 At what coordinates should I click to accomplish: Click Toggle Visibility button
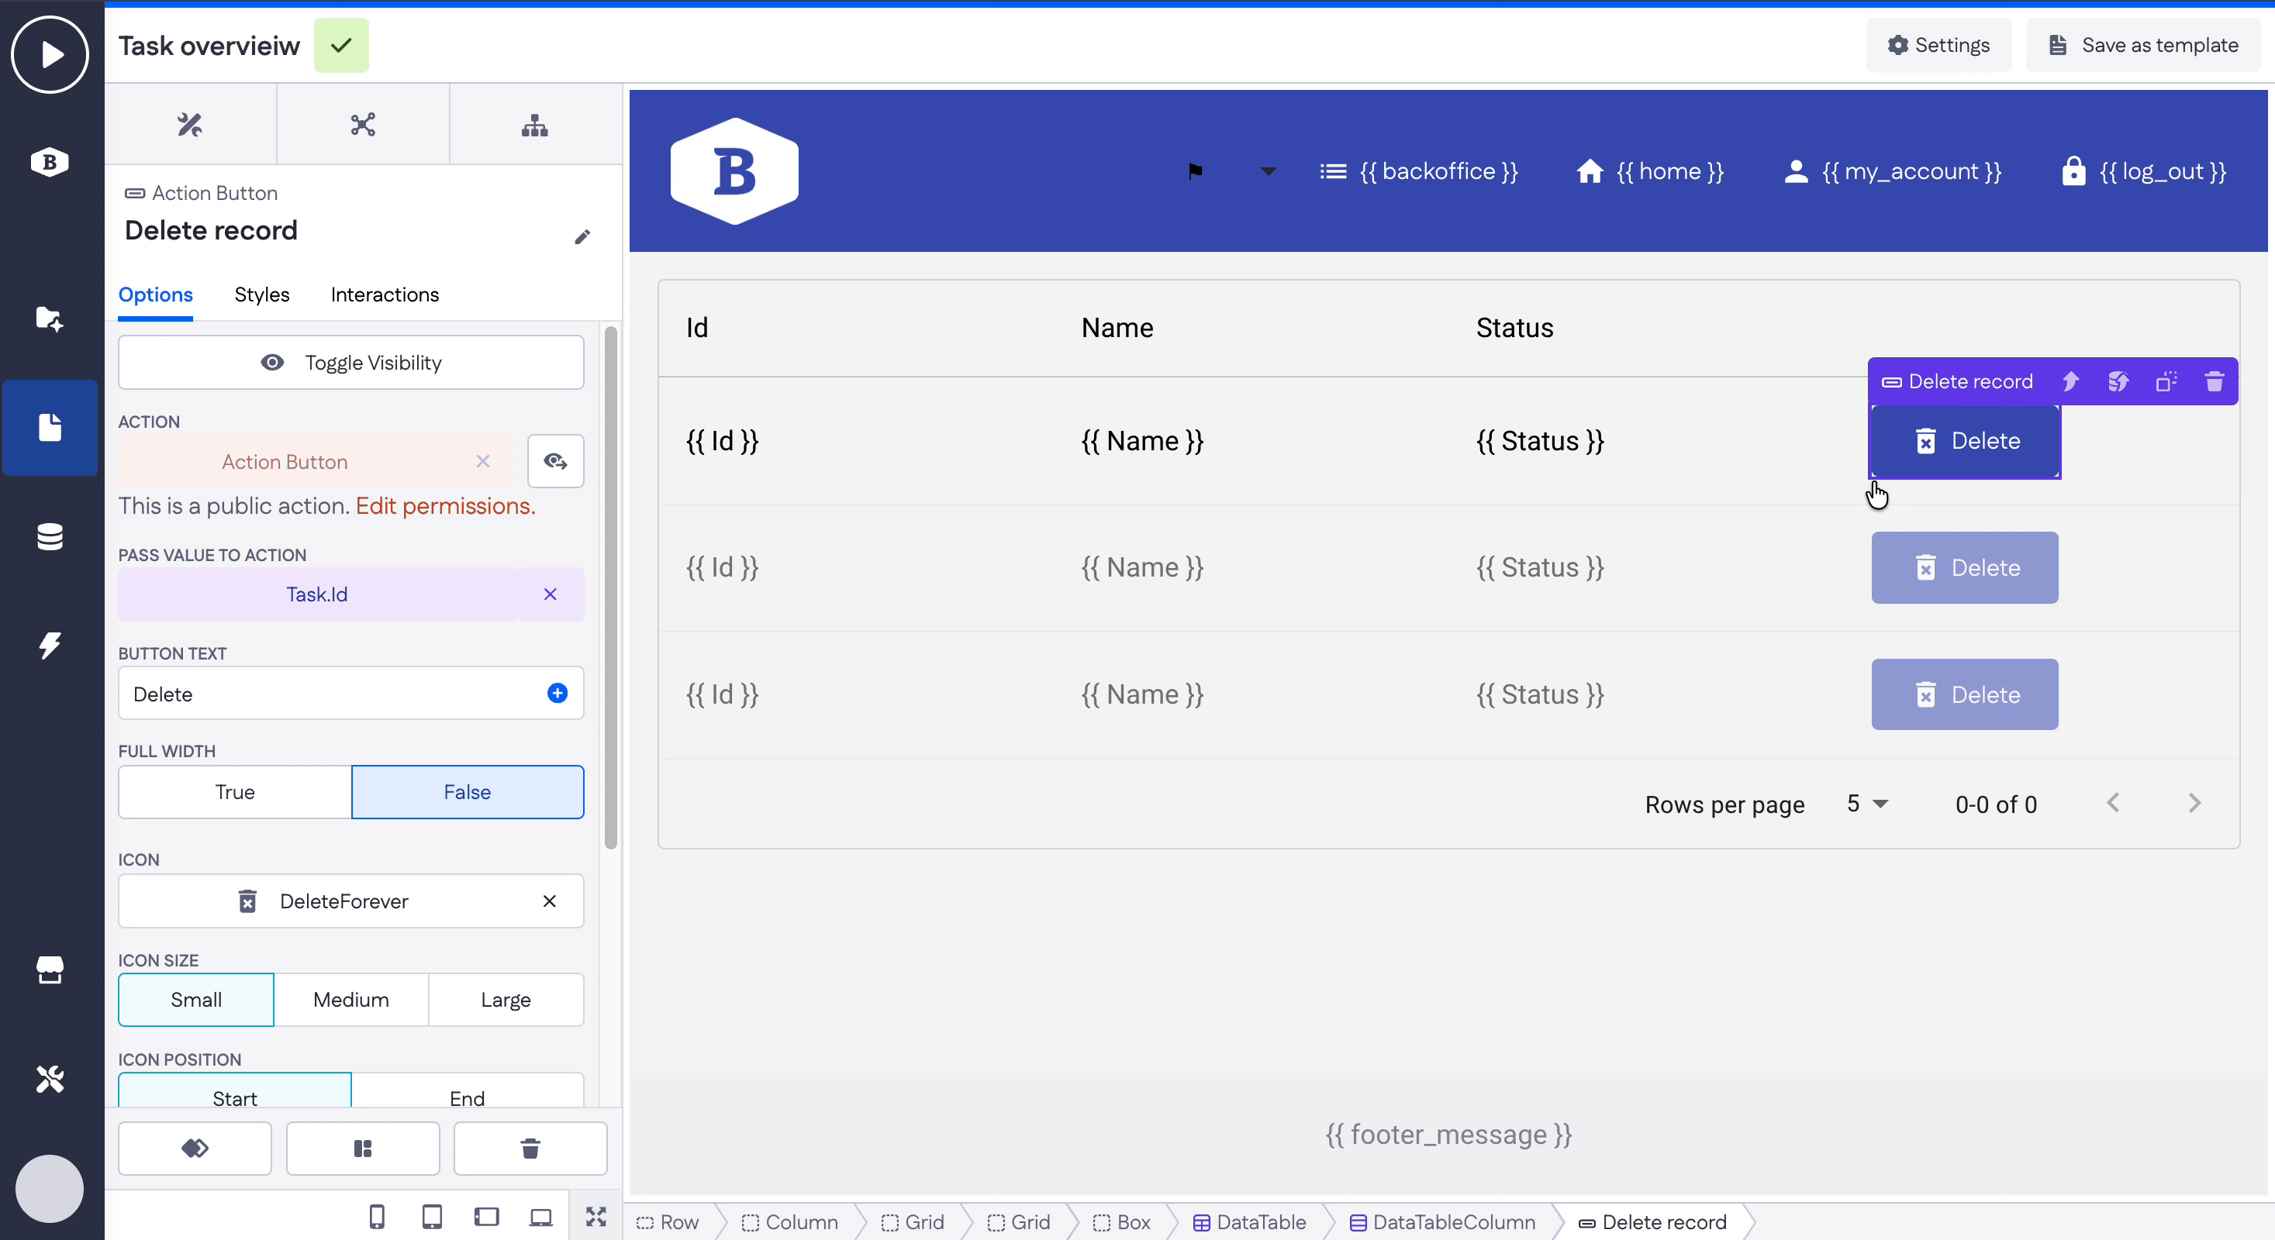click(350, 363)
